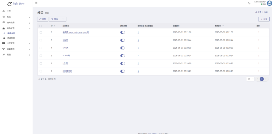Click the Administrator username text
The width and height of the screenshot is (272, 134).
[x=260, y=2]
